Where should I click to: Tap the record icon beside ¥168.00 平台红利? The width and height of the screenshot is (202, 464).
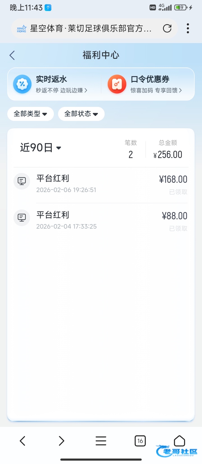[x=22, y=181]
